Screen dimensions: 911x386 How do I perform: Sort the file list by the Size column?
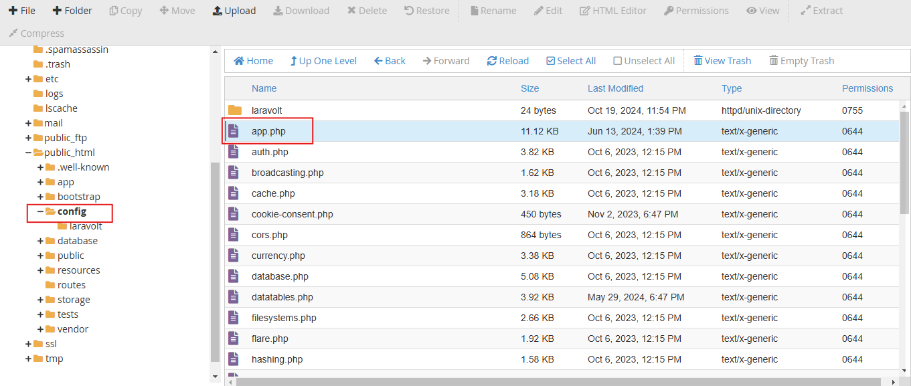[x=529, y=88]
